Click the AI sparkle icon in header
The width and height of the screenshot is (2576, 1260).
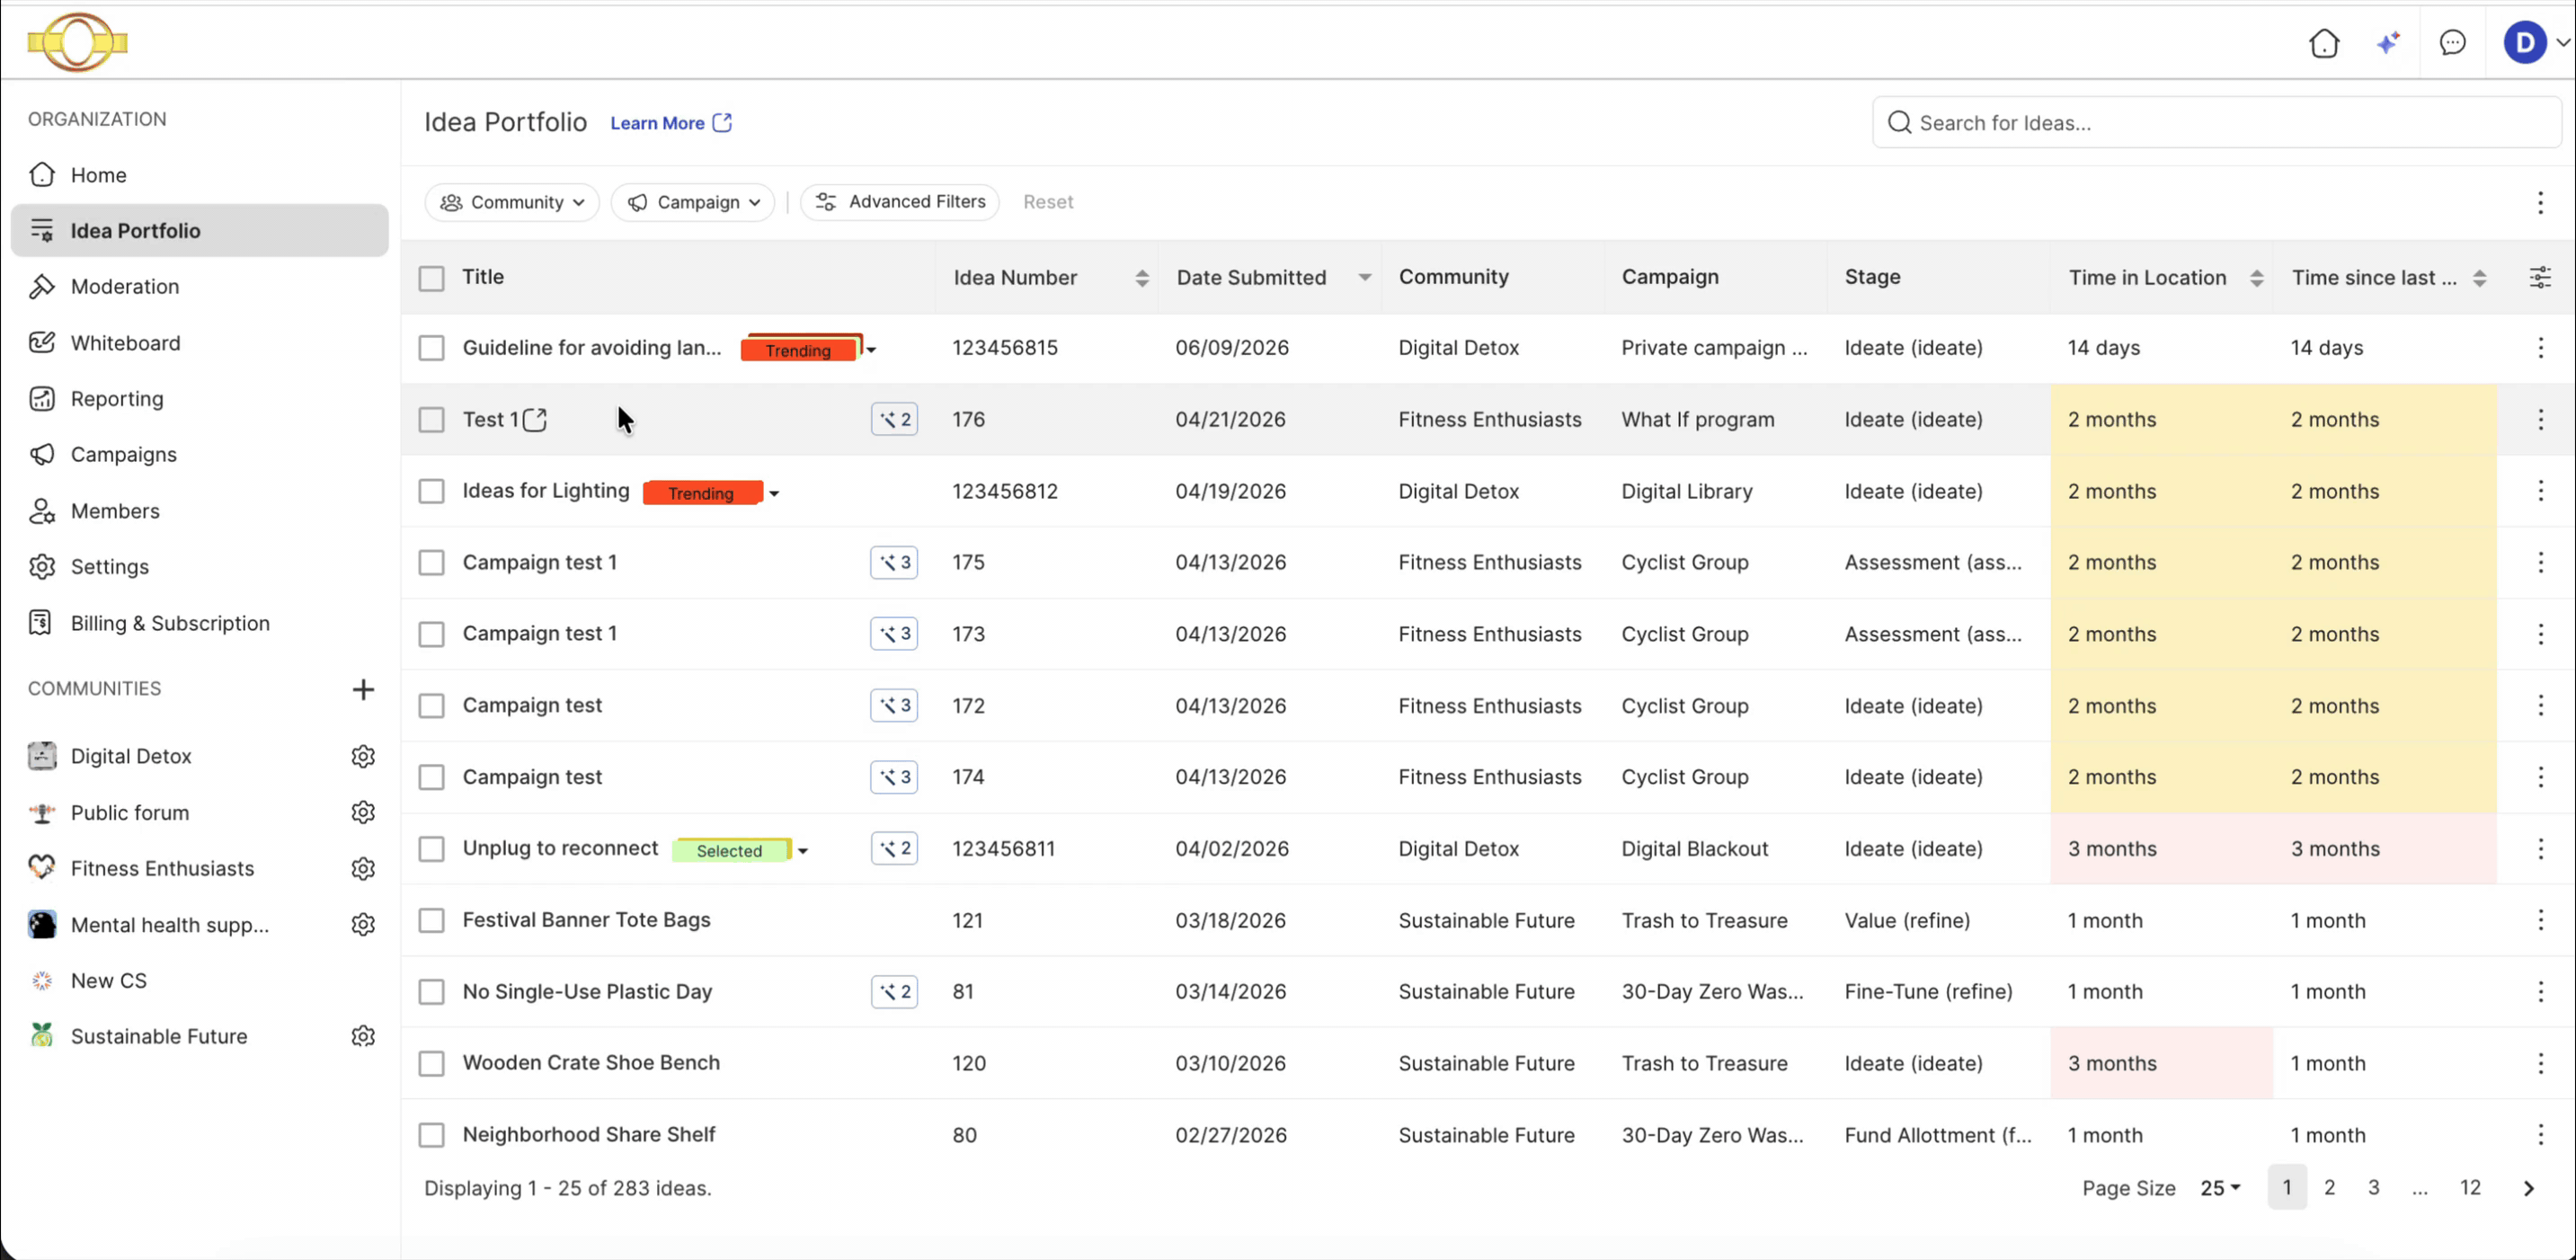click(2388, 43)
